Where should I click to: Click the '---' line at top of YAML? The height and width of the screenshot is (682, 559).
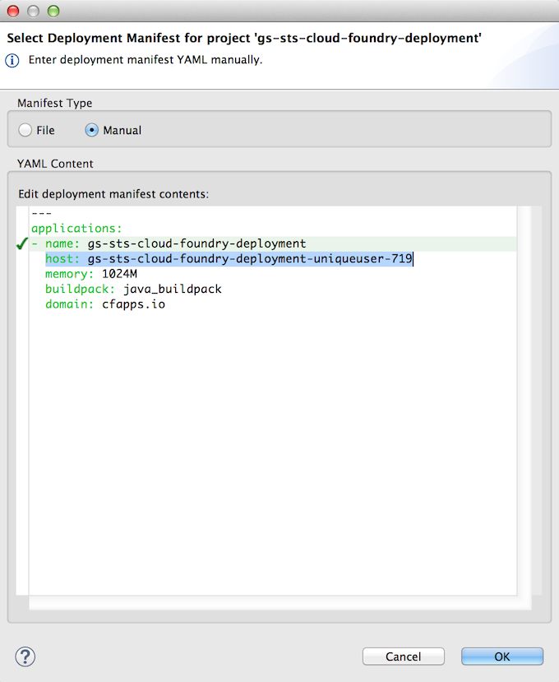pos(42,213)
